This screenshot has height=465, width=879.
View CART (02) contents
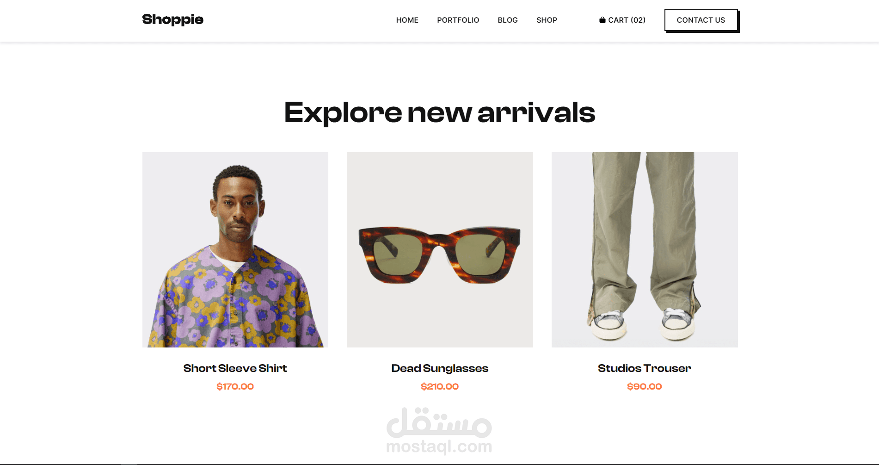click(x=622, y=20)
